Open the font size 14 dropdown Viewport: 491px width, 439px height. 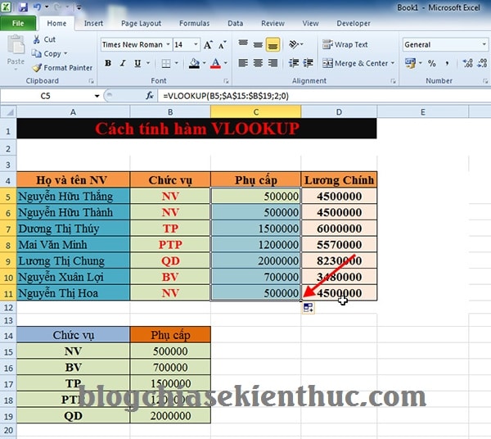click(196, 44)
